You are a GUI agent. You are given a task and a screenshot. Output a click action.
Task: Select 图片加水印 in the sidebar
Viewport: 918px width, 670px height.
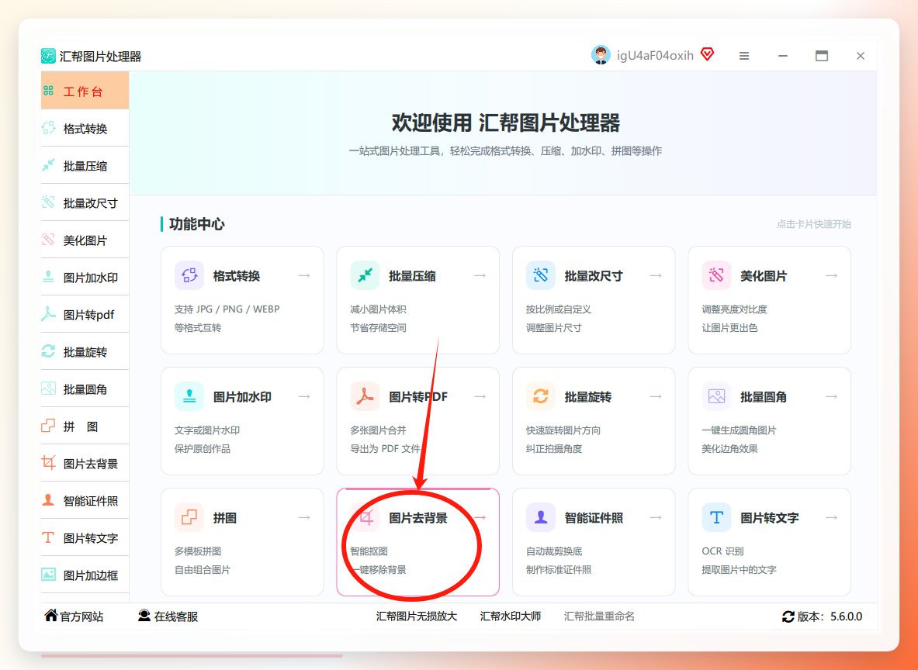tap(85, 278)
